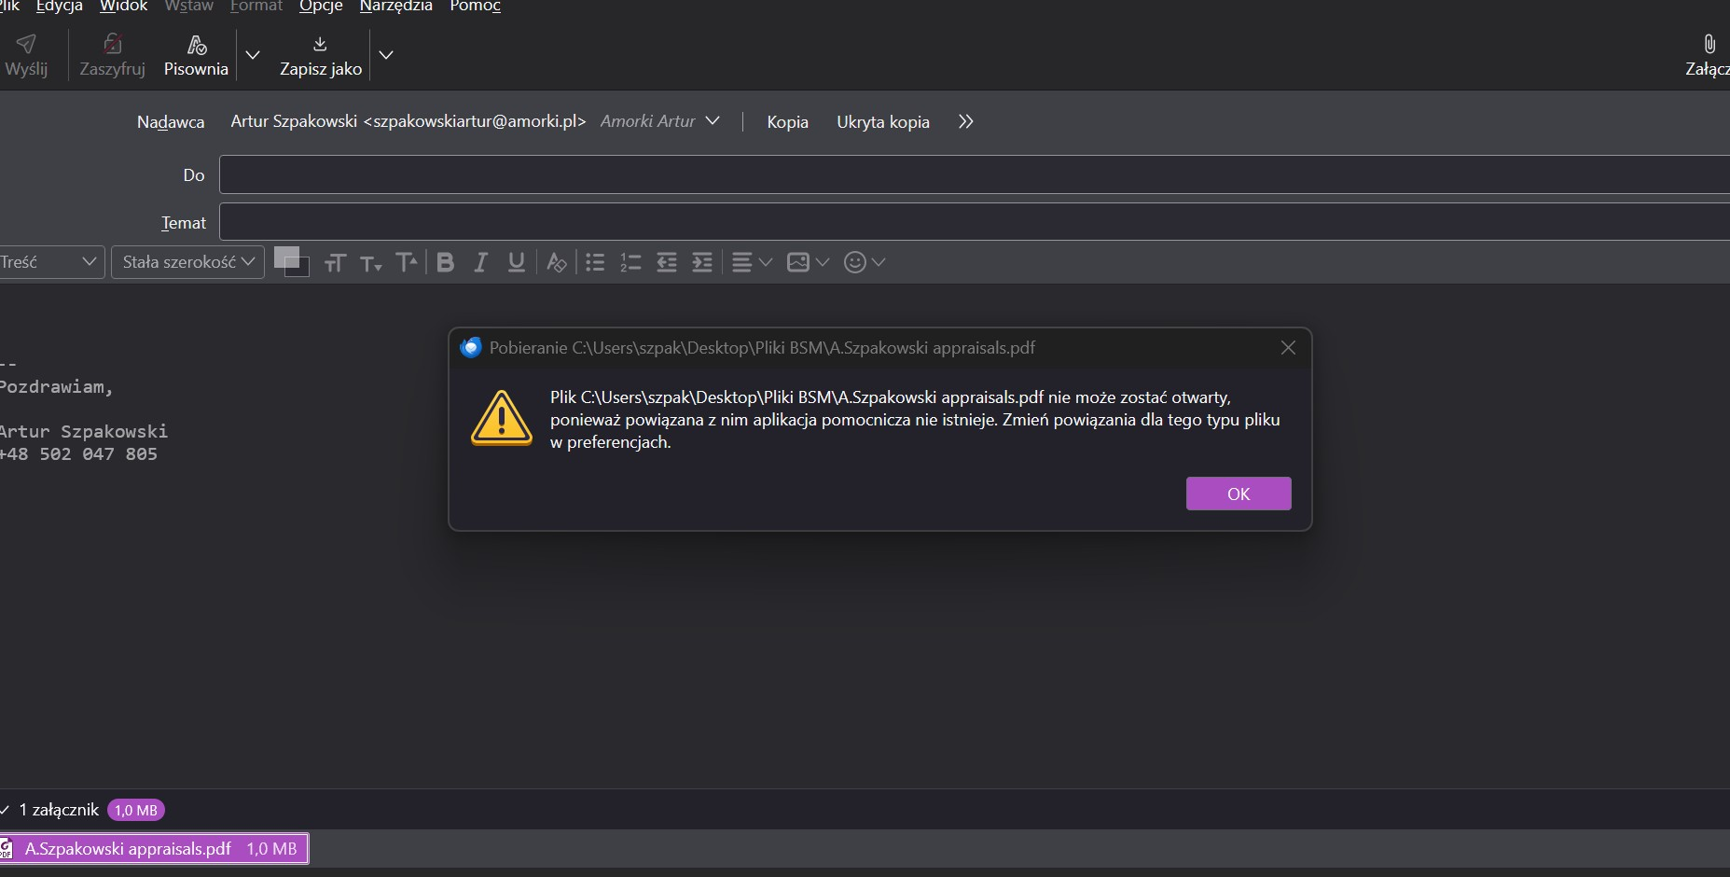Click into the Temat subject field
The height and width of the screenshot is (877, 1730).
pos(975,223)
